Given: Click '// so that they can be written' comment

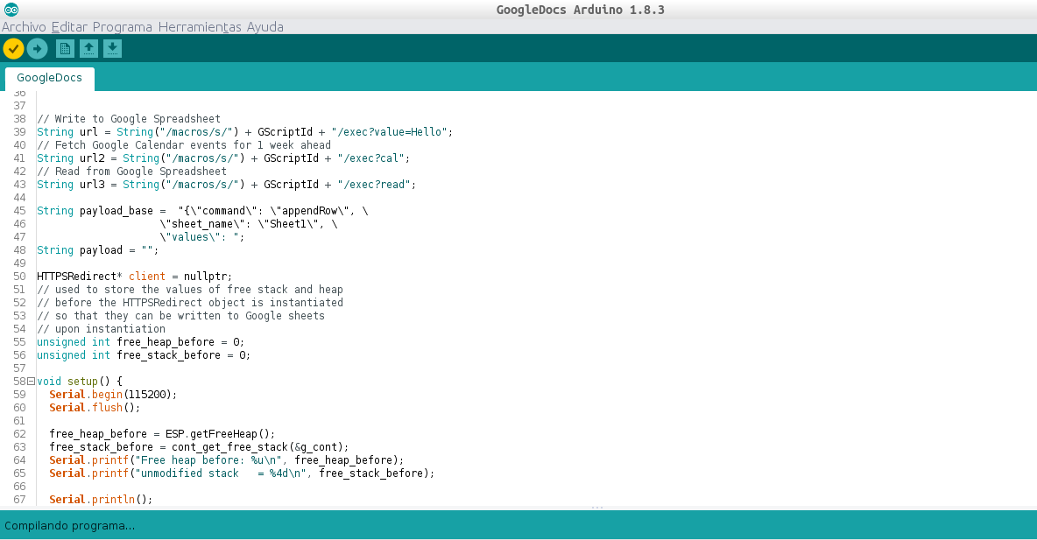Looking at the screenshot, I should point(180,316).
